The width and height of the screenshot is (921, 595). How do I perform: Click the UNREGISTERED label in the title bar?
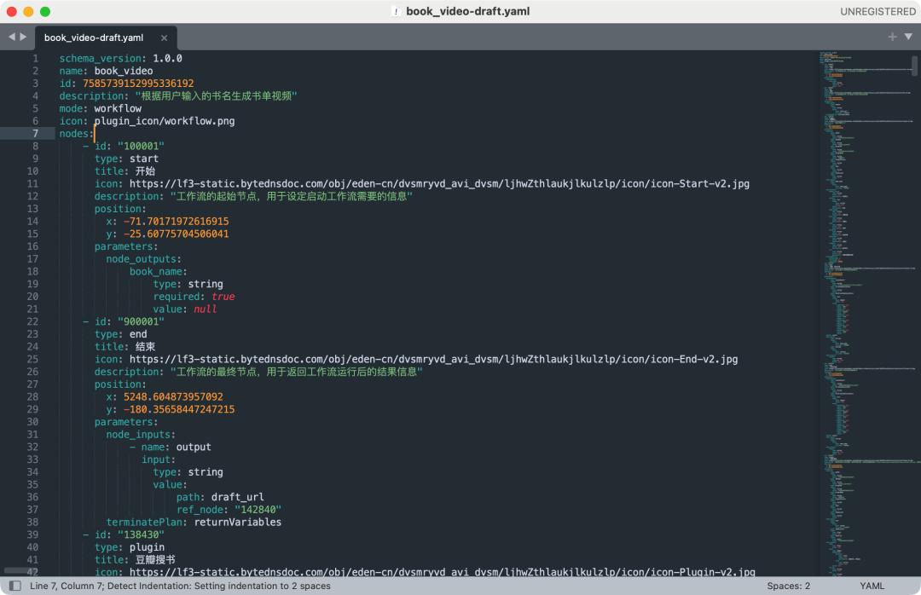point(878,11)
